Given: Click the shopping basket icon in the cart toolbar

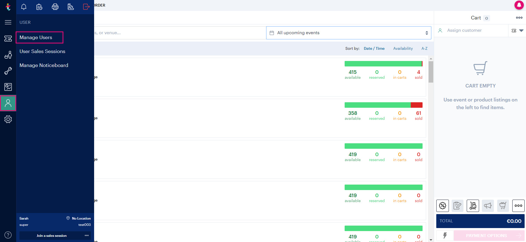Looking at the screenshot, I should point(503,206).
